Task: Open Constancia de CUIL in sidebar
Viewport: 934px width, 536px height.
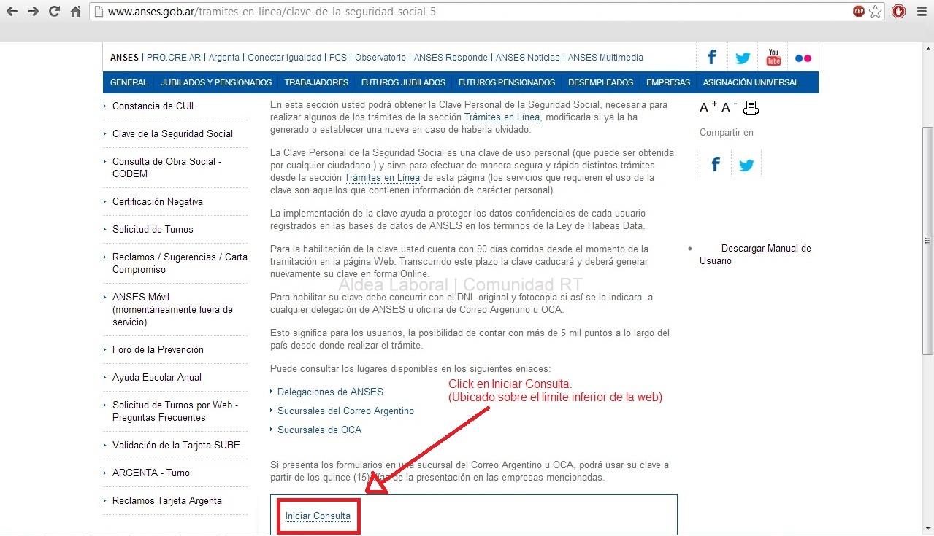Action: click(x=154, y=106)
